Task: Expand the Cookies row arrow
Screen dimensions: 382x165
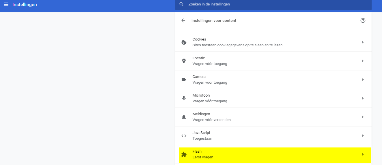Action: (363, 42)
